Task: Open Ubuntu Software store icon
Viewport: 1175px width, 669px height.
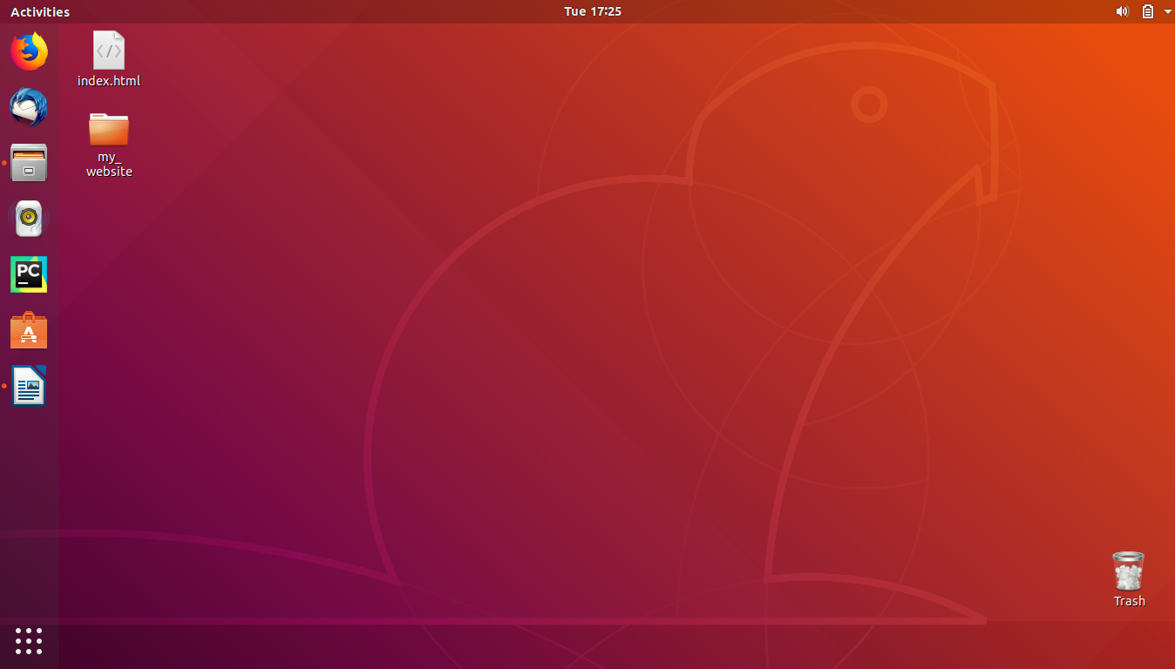Action: coord(29,330)
